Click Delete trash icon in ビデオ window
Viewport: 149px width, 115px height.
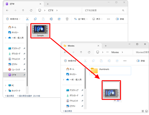(x=67, y=19)
